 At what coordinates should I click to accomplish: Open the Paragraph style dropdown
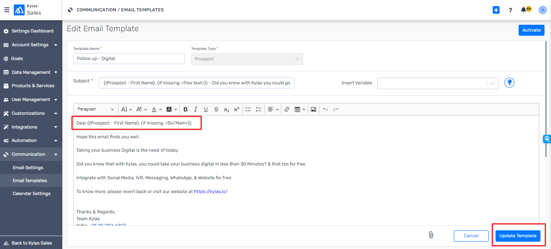(x=95, y=109)
